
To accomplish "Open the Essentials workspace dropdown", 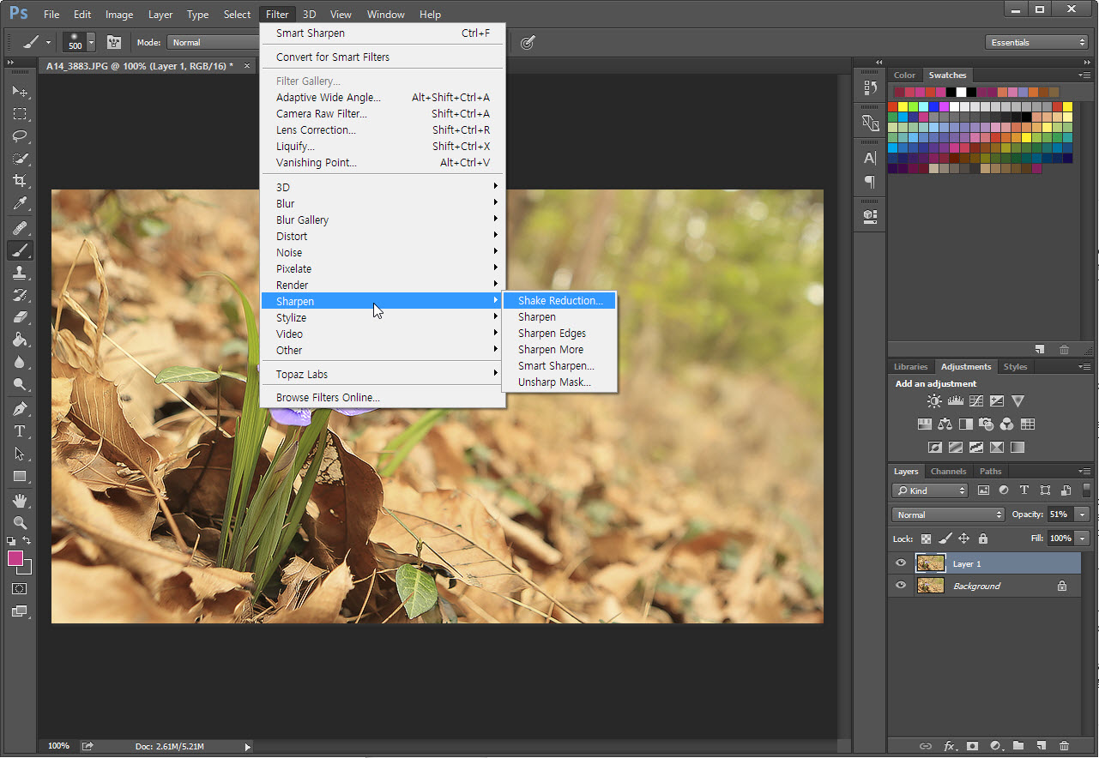I will click(1036, 42).
